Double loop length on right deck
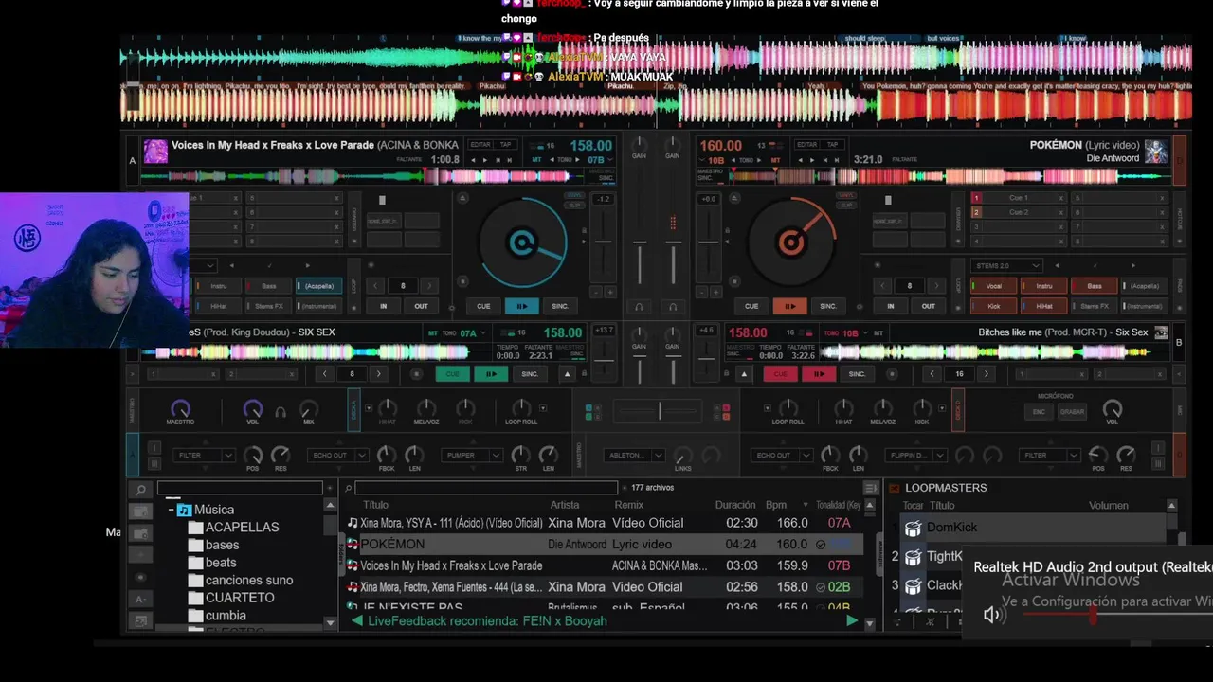1213x682 pixels. click(936, 286)
